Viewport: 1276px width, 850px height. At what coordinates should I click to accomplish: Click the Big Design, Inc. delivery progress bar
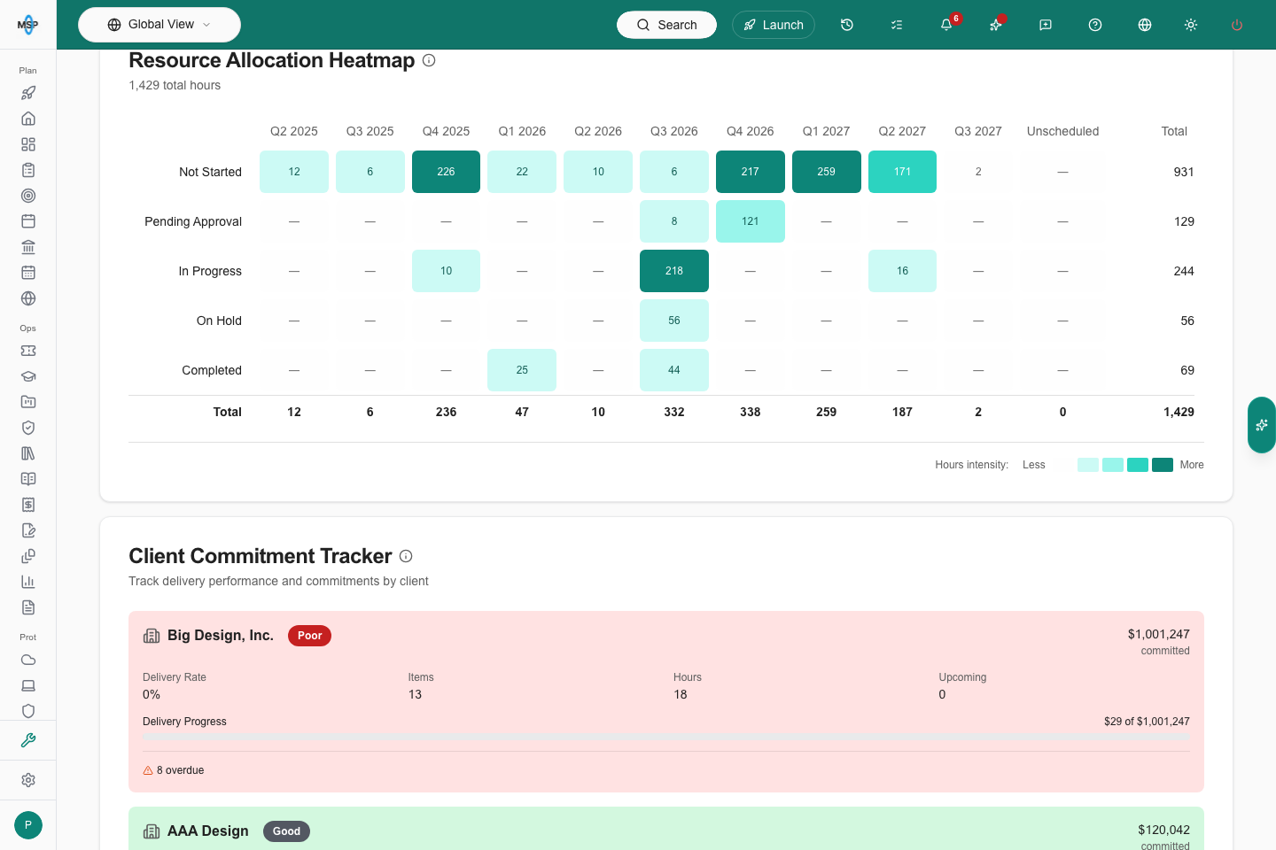(666, 737)
